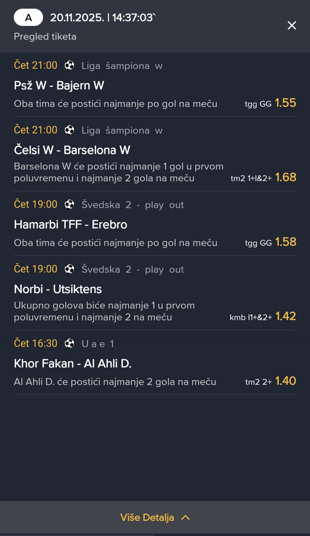Open the Norbi - Utsiktens match

coord(58,289)
